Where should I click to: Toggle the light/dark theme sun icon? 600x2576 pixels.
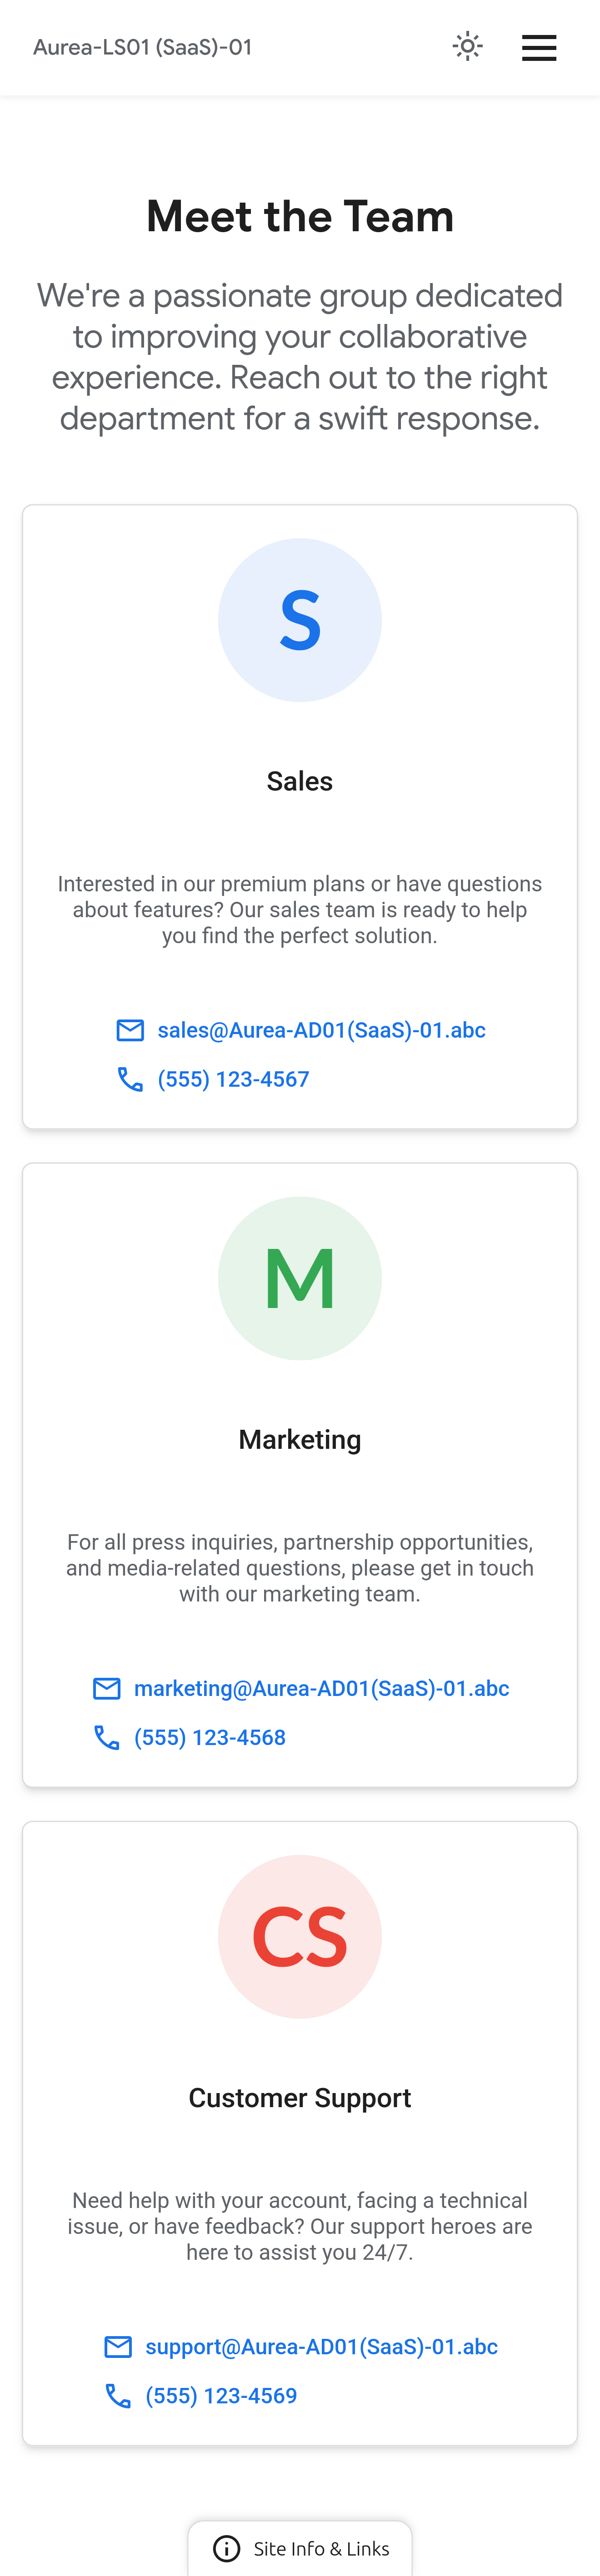[x=467, y=47]
